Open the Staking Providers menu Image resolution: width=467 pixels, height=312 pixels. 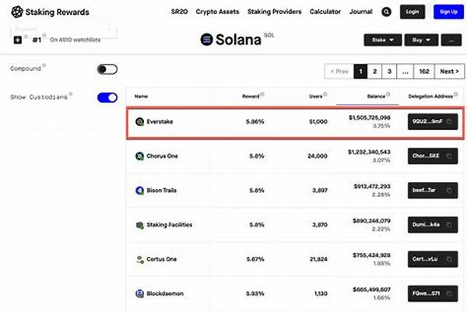click(x=273, y=12)
